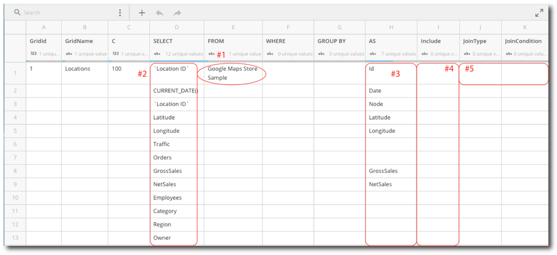
Task: Select the Google Maps Store Sample cell
Action: tap(233, 73)
